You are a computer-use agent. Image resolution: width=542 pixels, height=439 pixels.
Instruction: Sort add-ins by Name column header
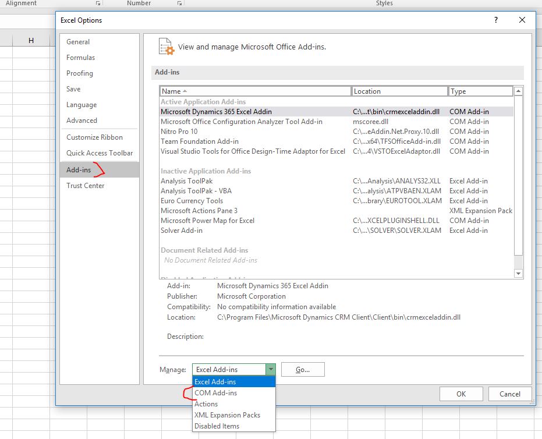click(255, 91)
